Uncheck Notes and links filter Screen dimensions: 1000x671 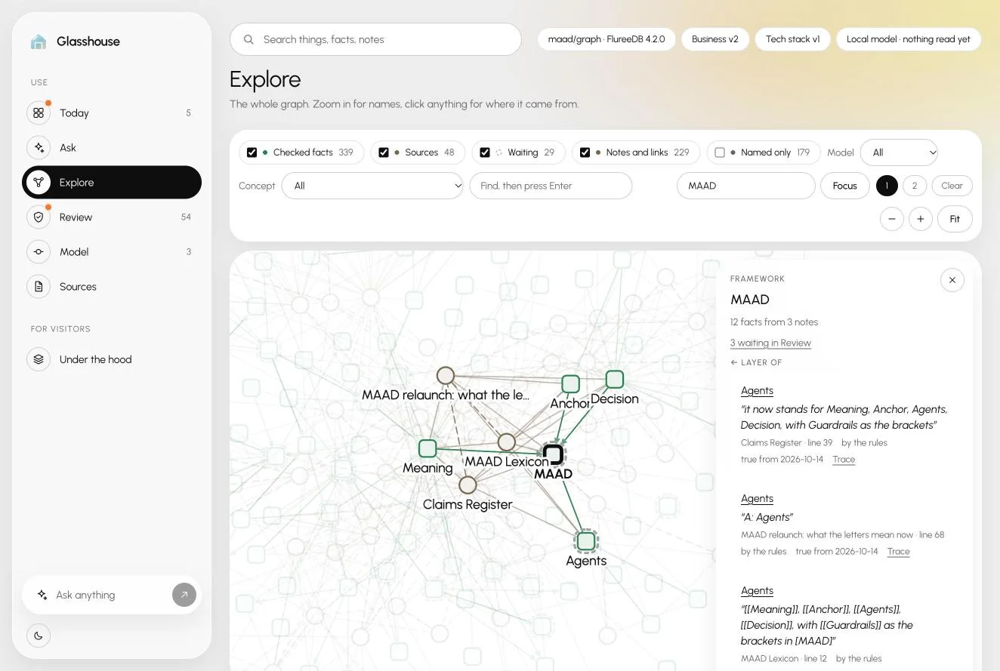(585, 152)
